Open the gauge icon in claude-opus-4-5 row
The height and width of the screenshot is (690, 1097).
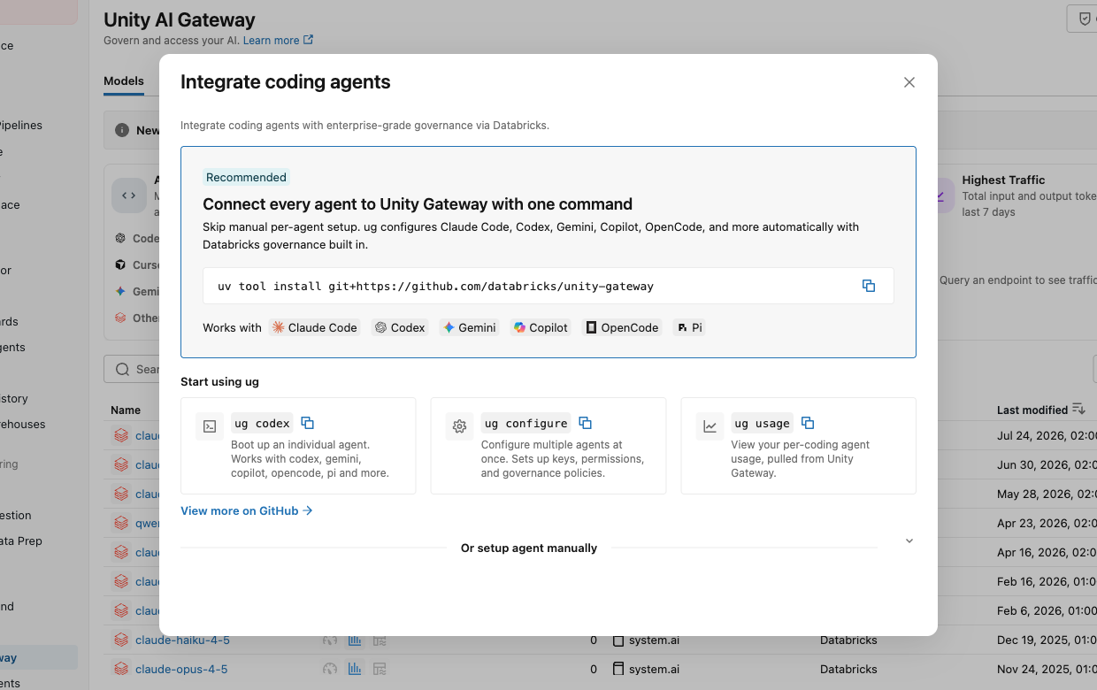tap(330, 669)
